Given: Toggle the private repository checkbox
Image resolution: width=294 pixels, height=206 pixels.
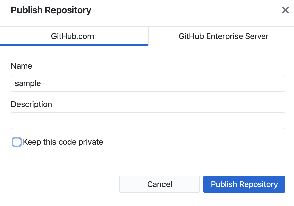Looking at the screenshot, I should tap(17, 142).
